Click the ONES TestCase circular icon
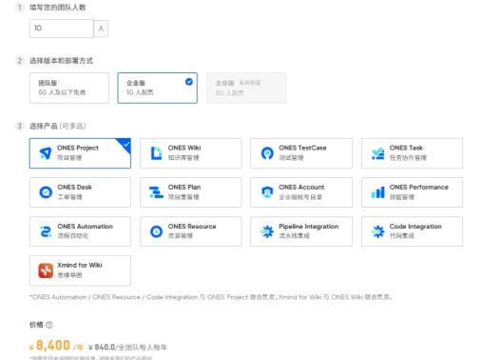Screen dimensions: 483x360 [x=267, y=153]
